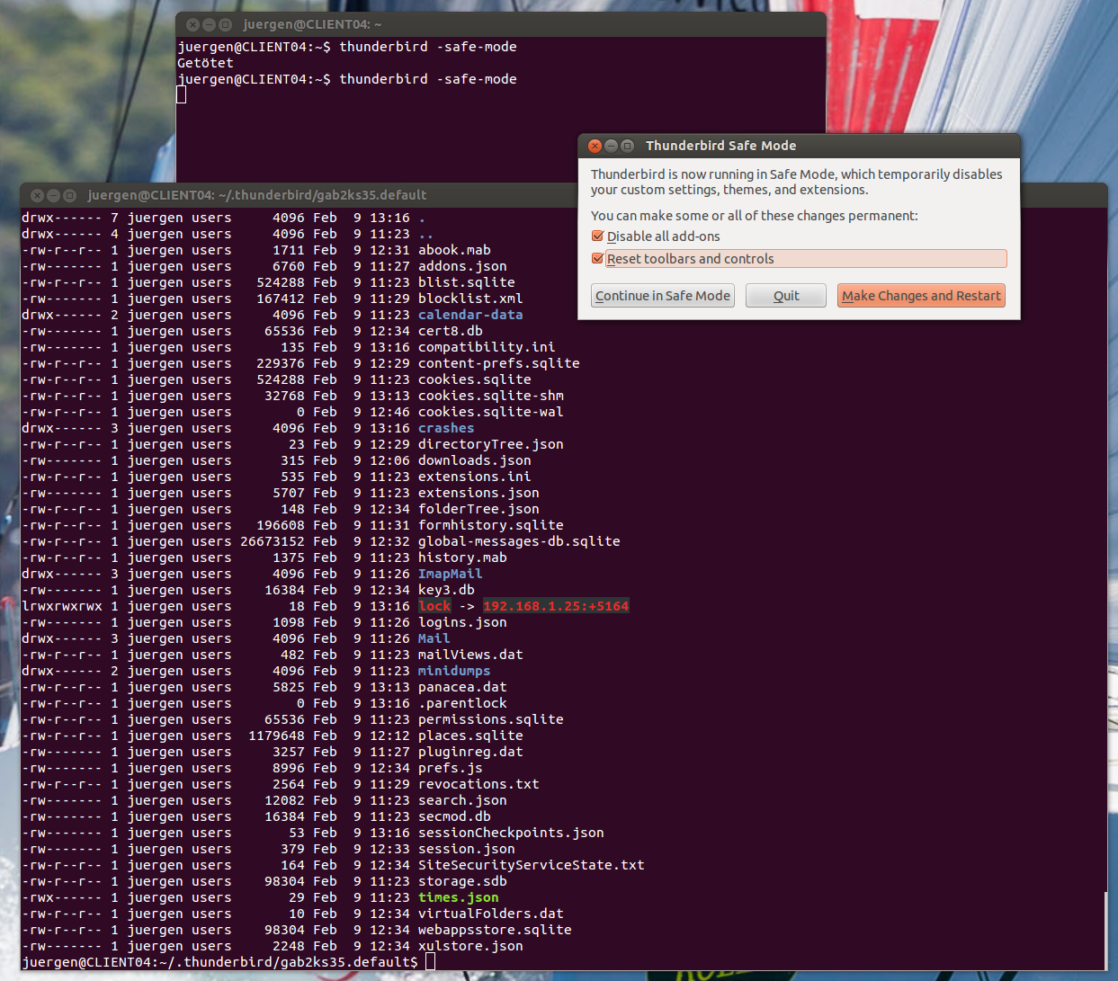
Task: Click the gab2ks35.default terminal title bar
Action: click(299, 195)
